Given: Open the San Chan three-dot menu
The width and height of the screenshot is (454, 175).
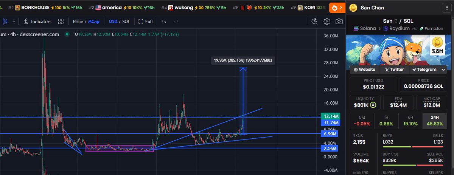Looking at the screenshot, I should (447, 8).
